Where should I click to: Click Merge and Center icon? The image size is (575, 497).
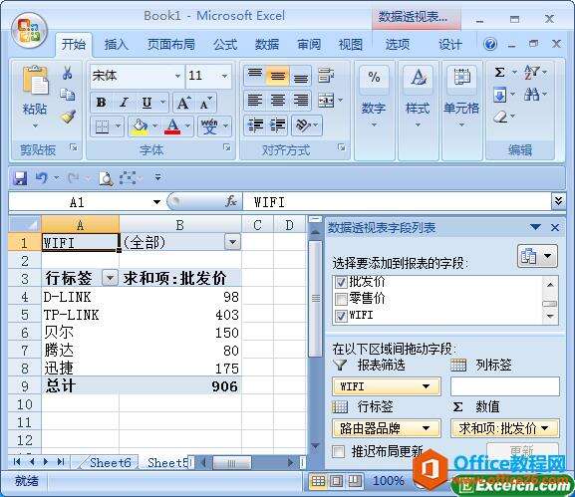coord(326,101)
